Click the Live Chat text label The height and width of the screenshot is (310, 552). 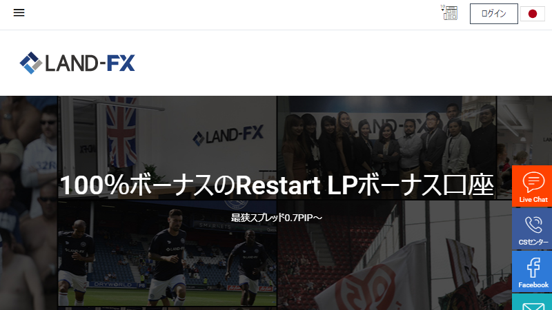pos(533,200)
